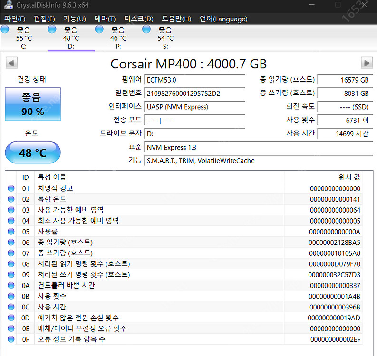This screenshot has height=356, width=377.
Task: Open the 파일(F) menu
Action: [x=15, y=19]
